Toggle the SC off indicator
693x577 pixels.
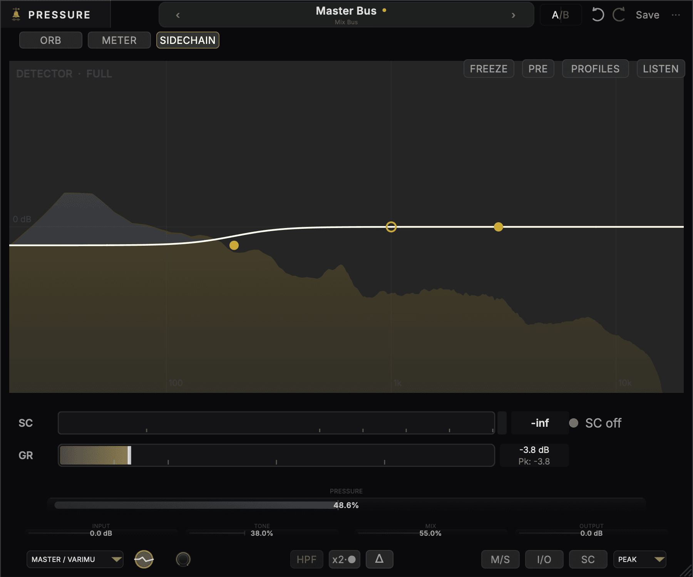[x=595, y=423]
